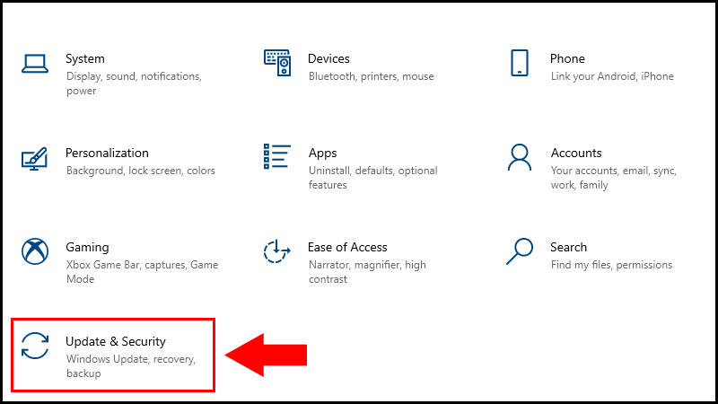The image size is (718, 404).
Task: Open Ease of Access heading
Action: [347, 248]
